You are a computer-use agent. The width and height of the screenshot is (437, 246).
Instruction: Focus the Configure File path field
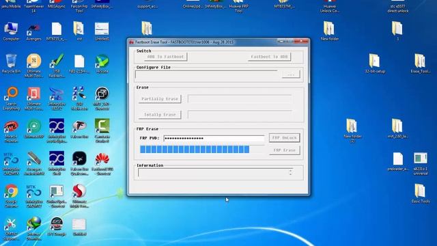coord(206,74)
